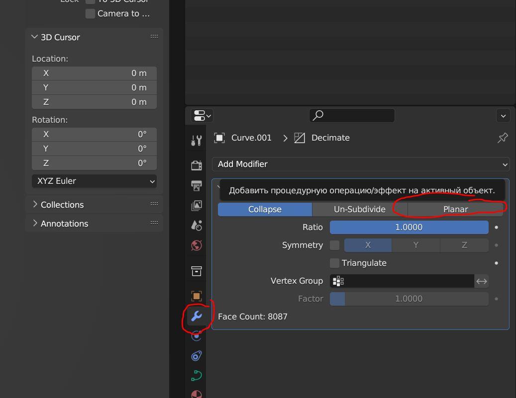
Task: Open the Render properties tab
Action: (197, 165)
